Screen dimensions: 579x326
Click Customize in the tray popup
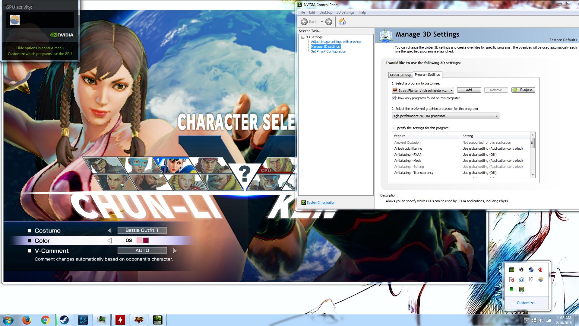527,303
